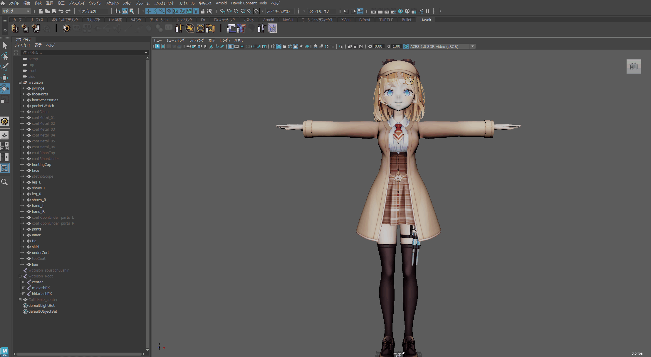Click the viewport view cube labeled 前
651x357 pixels.
tap(634, 66)
